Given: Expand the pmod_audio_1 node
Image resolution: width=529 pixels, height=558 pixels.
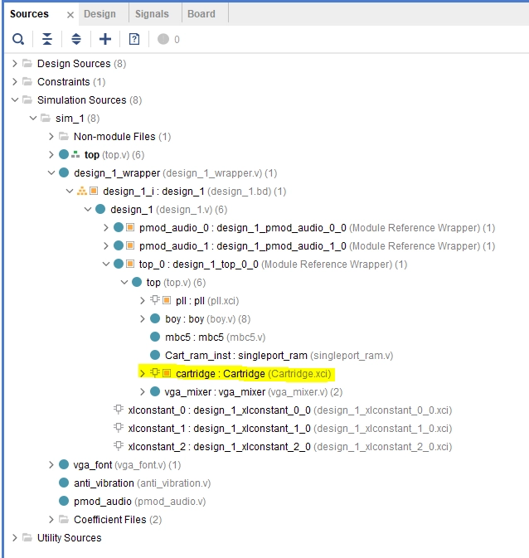Looking at the screenshot, I should (x=106, y=246).
